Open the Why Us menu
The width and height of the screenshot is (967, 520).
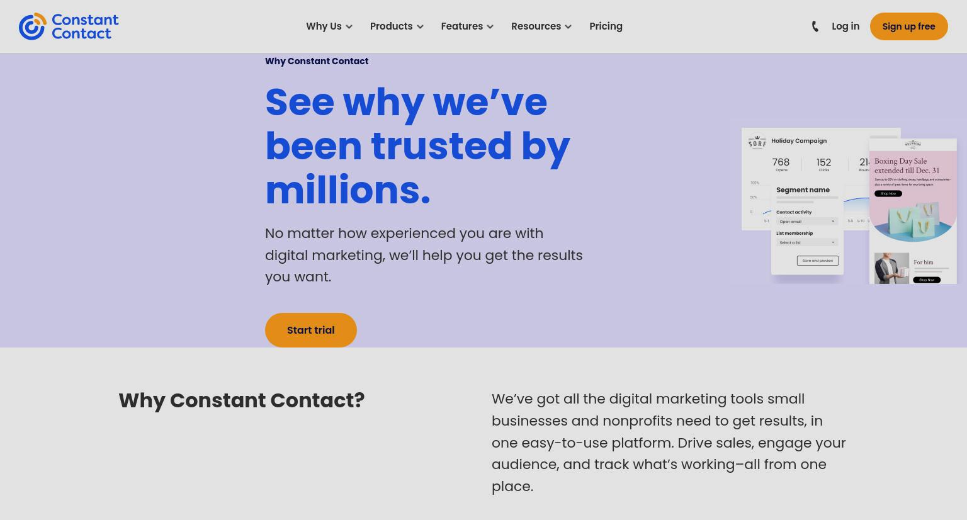click(324, 26)
